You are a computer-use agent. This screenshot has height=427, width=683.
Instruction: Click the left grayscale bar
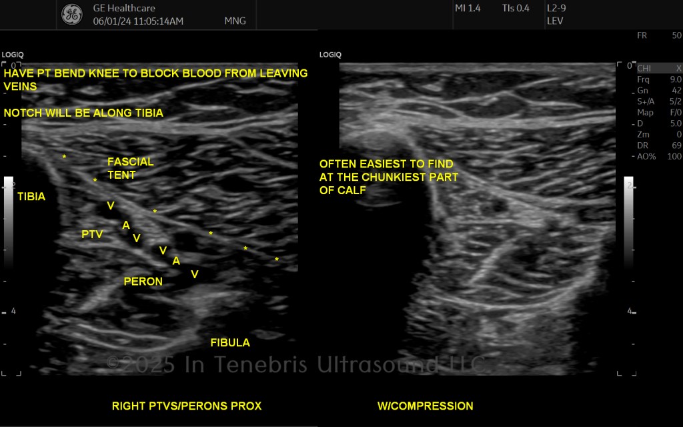9,222
